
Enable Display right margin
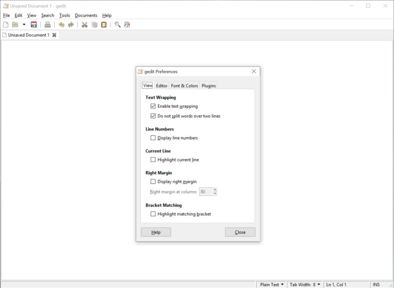coord(153,181)
